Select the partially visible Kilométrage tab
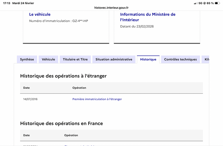 tap(206, 60)
